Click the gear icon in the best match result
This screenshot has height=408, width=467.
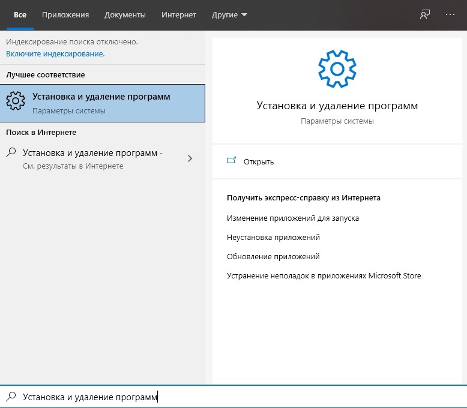pyautogui.click(x=16, y=103)
